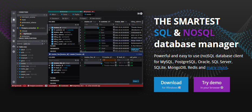
Task: Click refresh icon in connection search box
Action: 46,15
